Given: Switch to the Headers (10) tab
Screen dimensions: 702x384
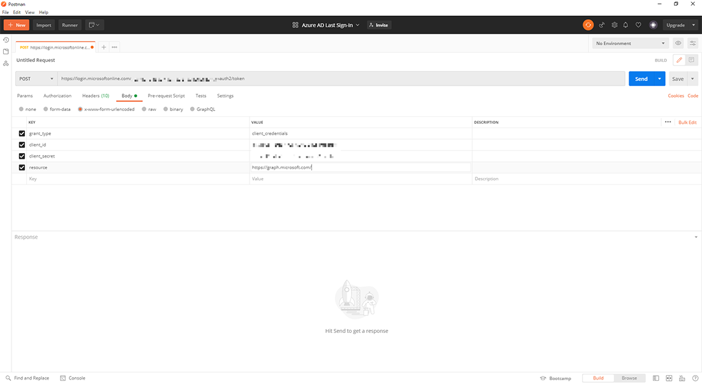Looking at the screenshot, I should [96, 96].
